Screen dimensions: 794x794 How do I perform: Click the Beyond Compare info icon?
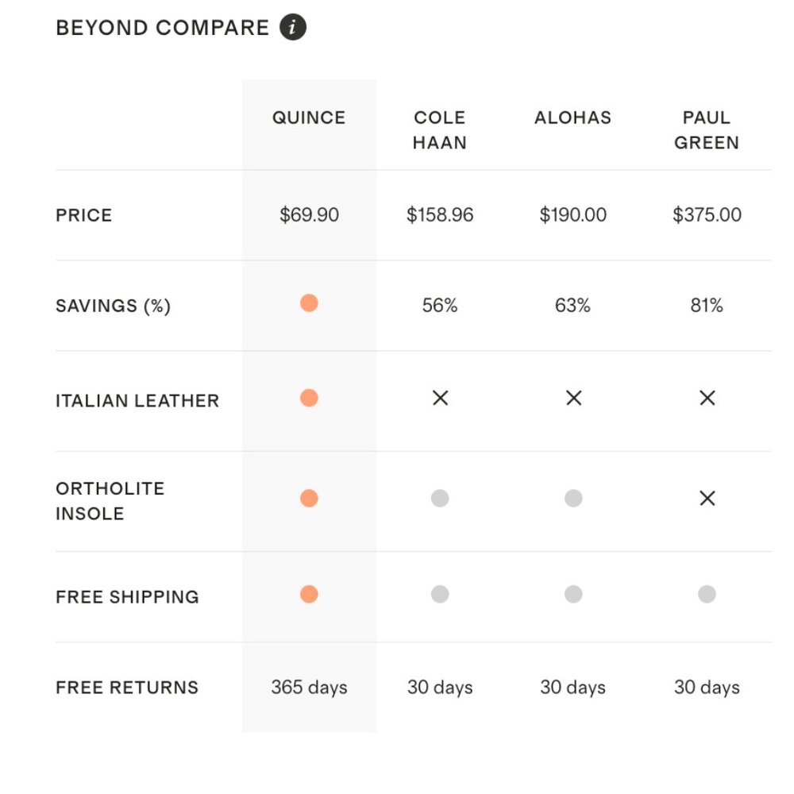[293, 28]
